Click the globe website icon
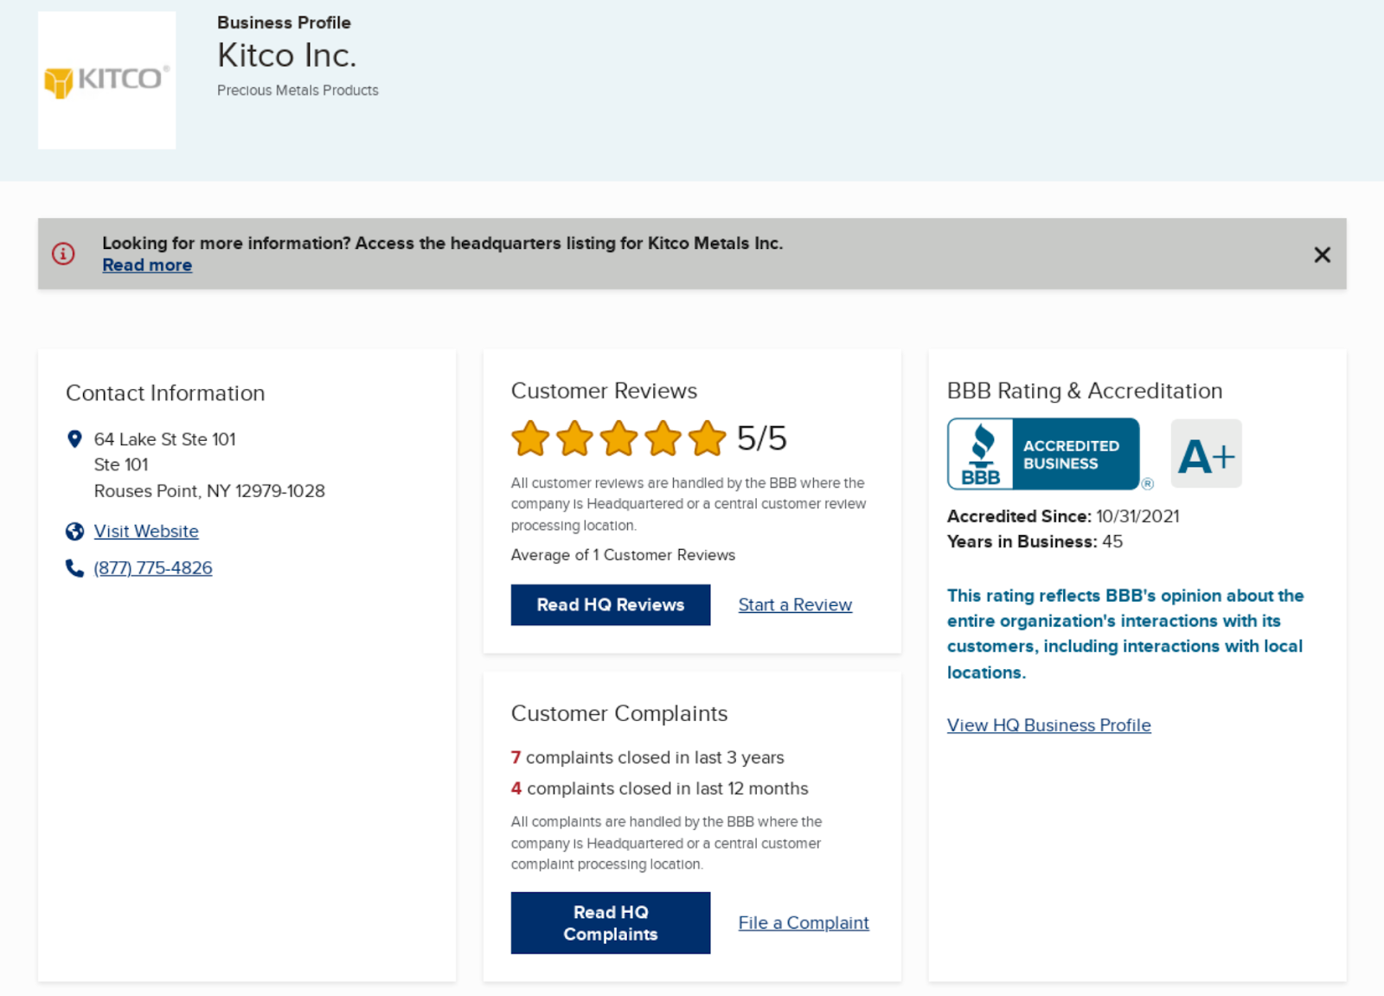Viewport: 1384px width, 996px height. [x=74, y=532]
